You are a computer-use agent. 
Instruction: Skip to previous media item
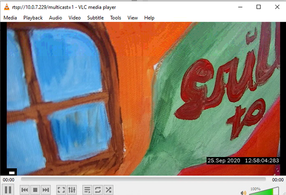pos(25,190)
